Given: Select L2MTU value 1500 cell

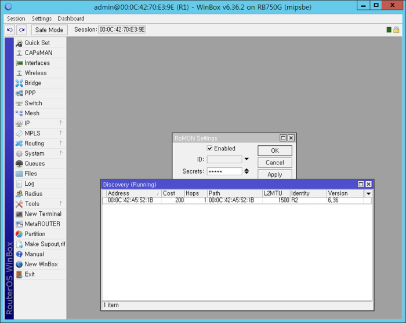Looking at the screenshot, I should pyautogui.click(x=276, y=200).
